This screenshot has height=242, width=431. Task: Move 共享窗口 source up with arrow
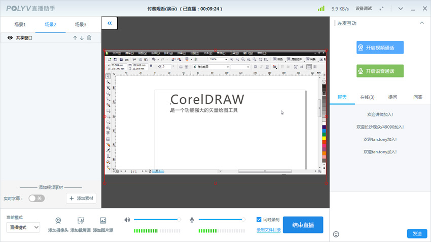[75, 38]
